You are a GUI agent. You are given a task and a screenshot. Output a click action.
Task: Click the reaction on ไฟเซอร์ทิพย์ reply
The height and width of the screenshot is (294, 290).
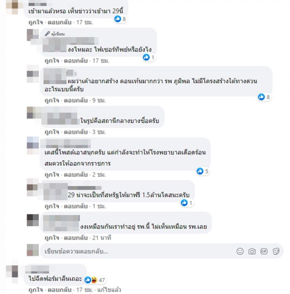click(149, 57)
